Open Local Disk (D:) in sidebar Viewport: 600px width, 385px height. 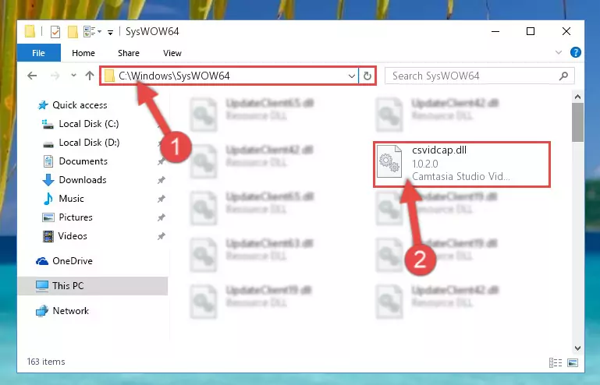[89, 142]
